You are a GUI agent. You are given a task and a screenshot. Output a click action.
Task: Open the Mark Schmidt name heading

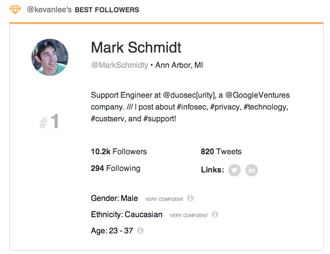point(136,48)
